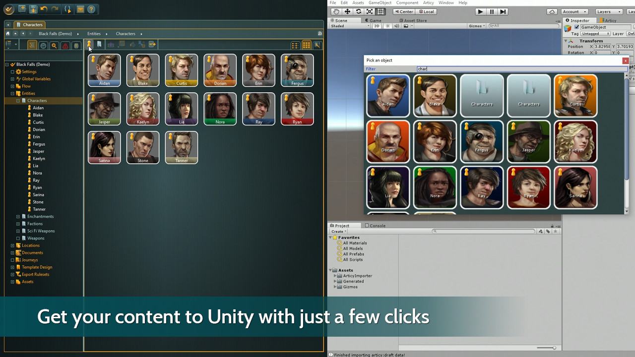635x357 pixels.
Task: Click the search magnifier icon in navigator
Action: coord(54,46)
